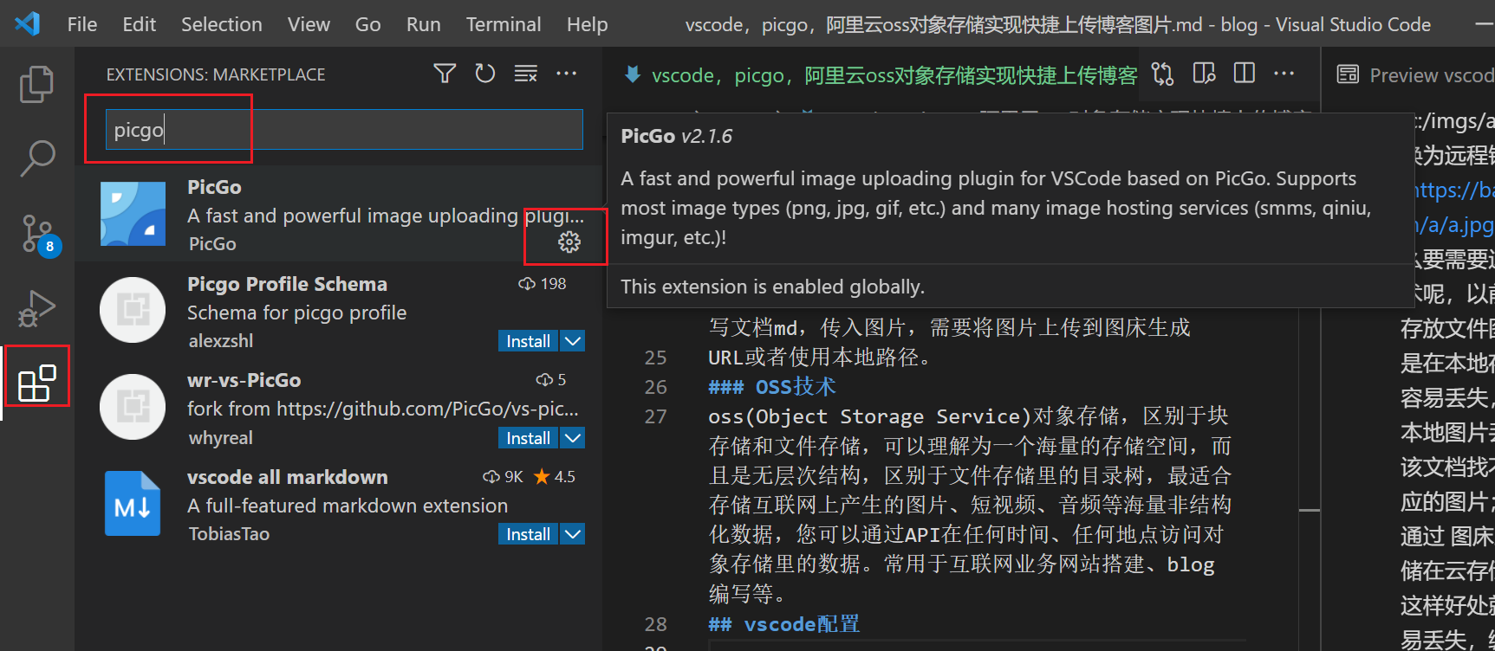Click the '### OSS技术' heading on line 26
Image resolution: width=1495 pixels, height=651 pixels.
(x=772, y=387)
